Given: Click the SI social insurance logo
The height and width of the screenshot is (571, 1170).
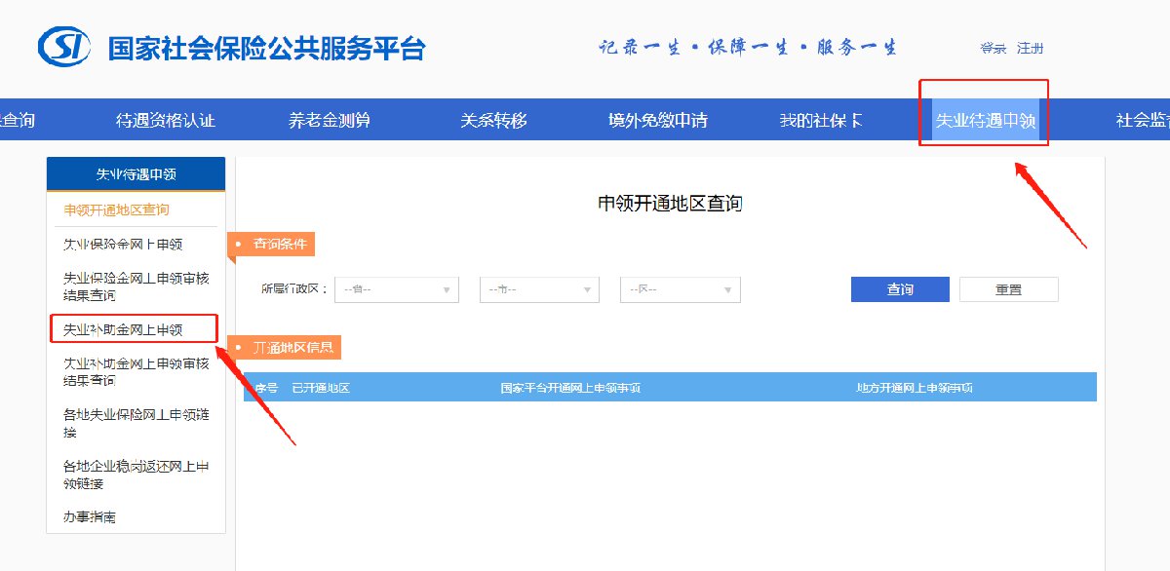Looking at the screenshot, I should 64,46.
